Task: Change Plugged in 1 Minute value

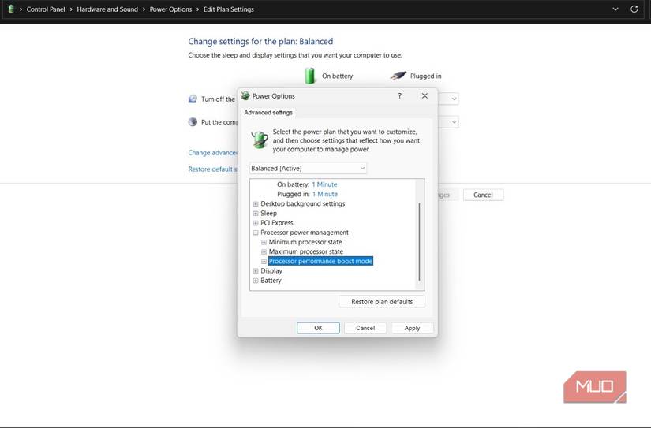Action: 325,194
